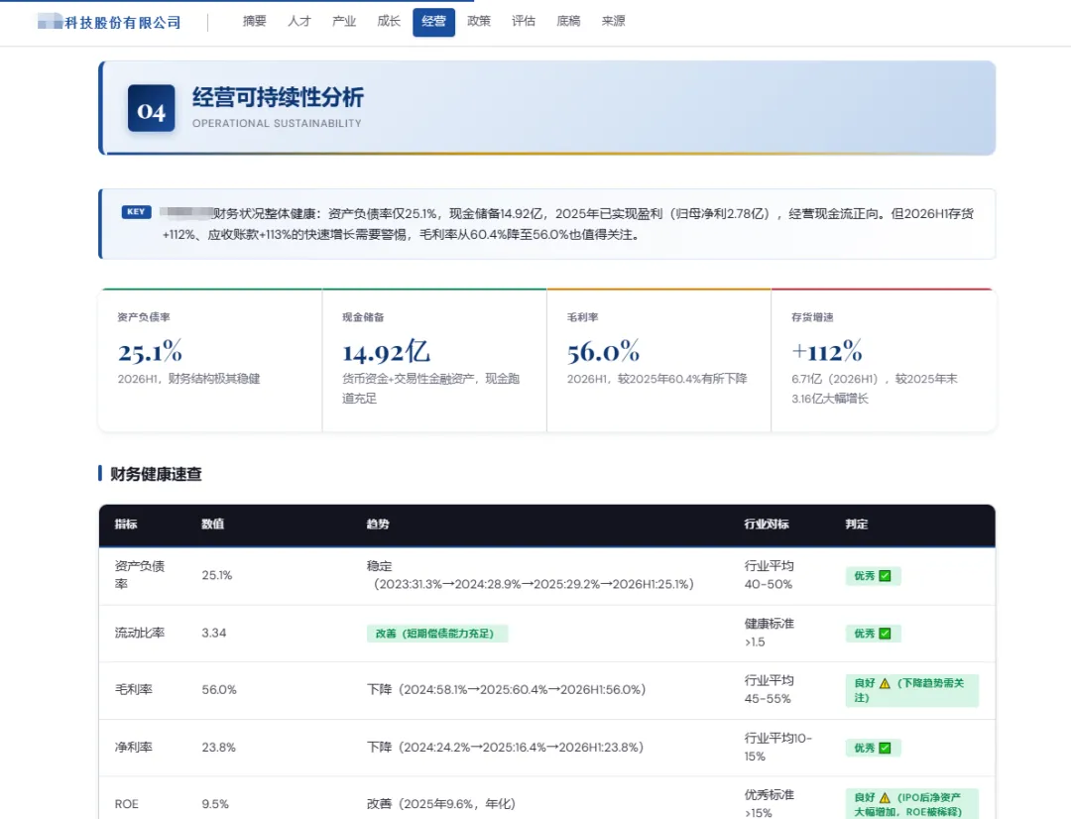Switch to the 摘要 tab
This screenshot has width=1071, height=819.
(x=254, y=21)
